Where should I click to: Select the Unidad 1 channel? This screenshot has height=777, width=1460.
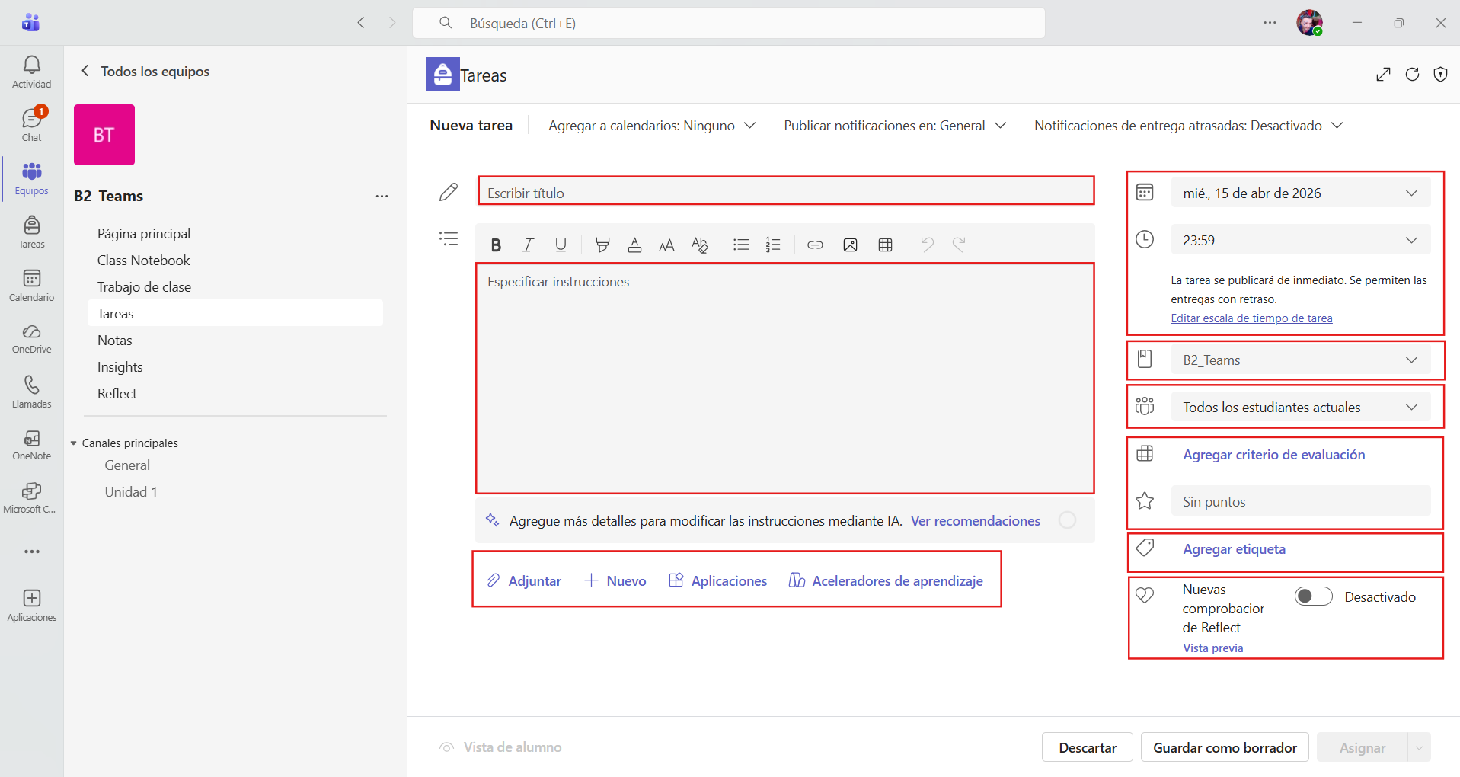(x=131, y=491)
